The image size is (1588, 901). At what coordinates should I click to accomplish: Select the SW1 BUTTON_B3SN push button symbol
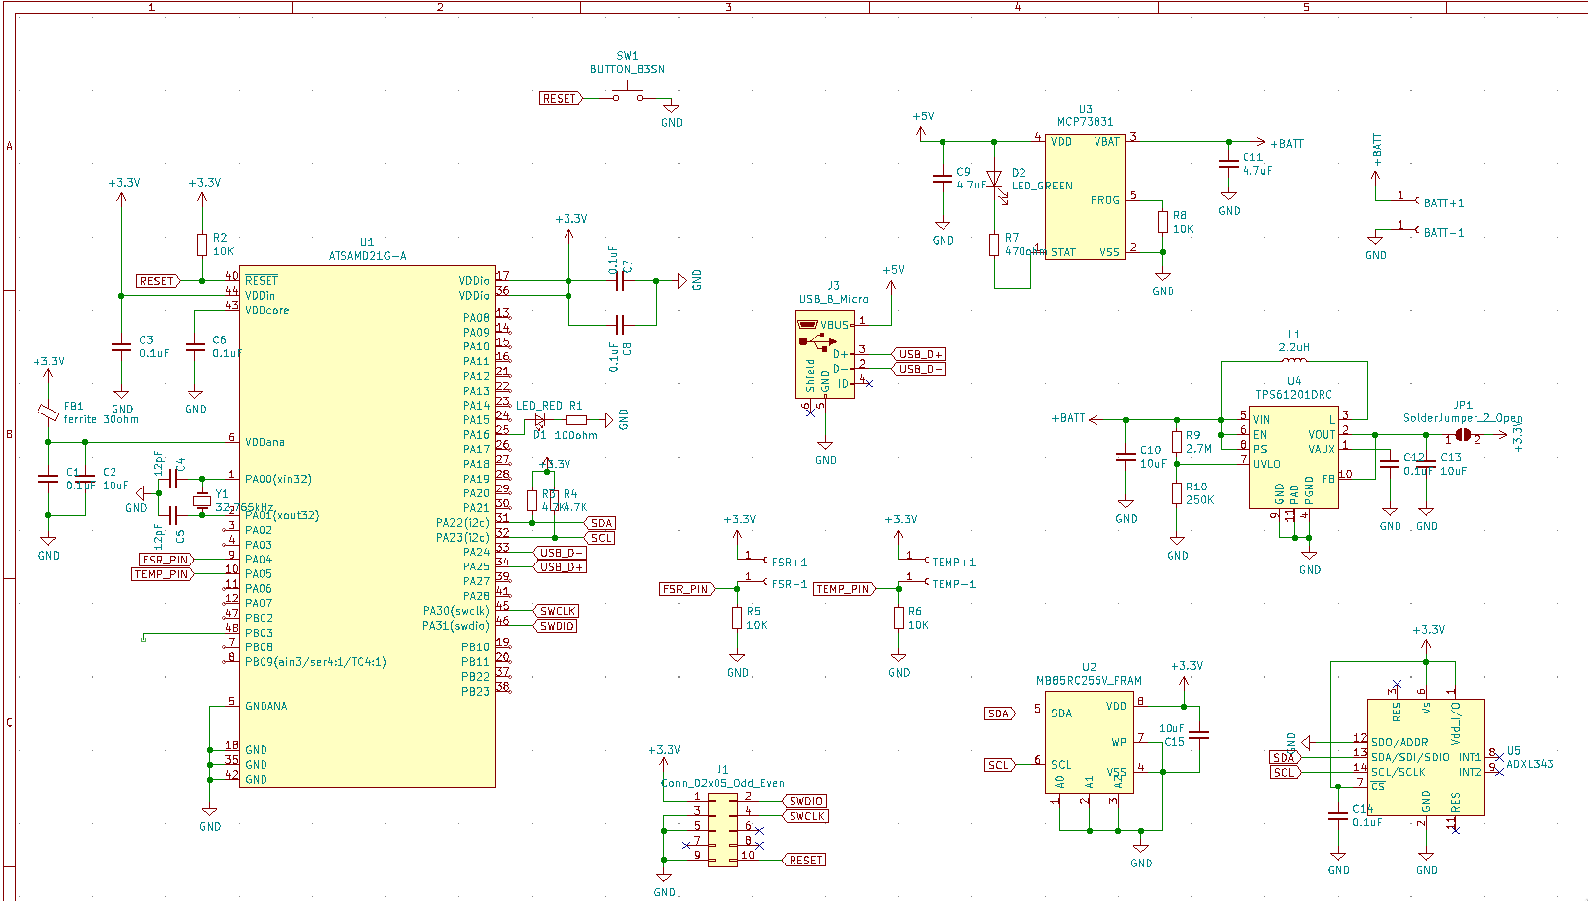pyautogui.click(x=627, y=95)
